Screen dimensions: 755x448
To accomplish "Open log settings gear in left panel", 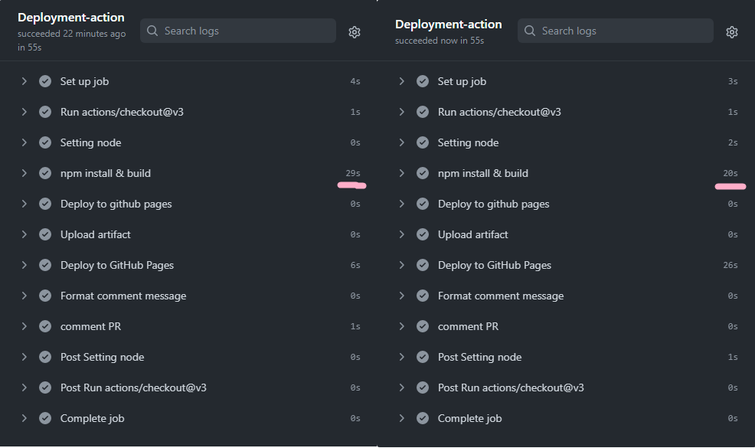I will point(355,32).
